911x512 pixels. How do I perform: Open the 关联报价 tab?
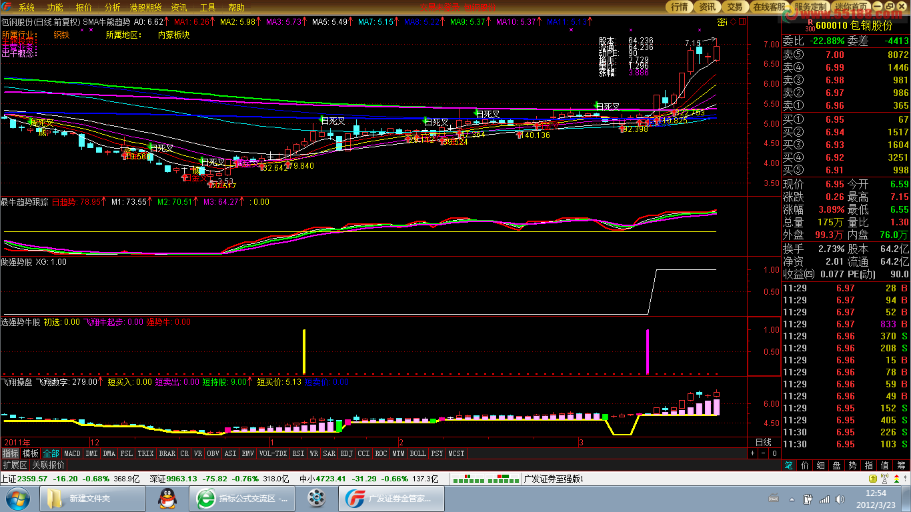pos(49,465)
